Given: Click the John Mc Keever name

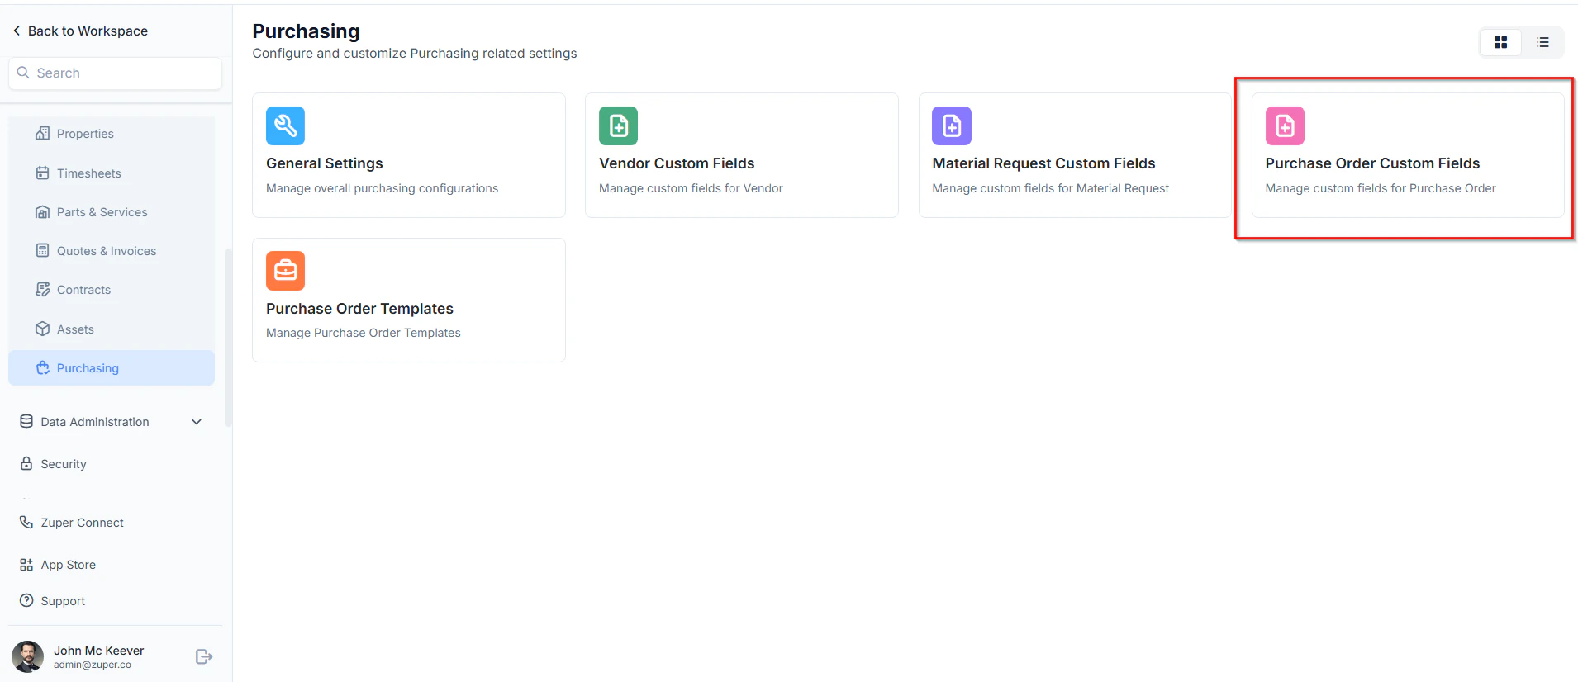Looking at the screenshot, I should pos(99,651).
